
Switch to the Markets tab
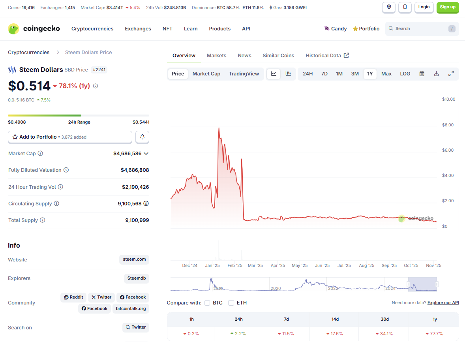click(216, 56)
